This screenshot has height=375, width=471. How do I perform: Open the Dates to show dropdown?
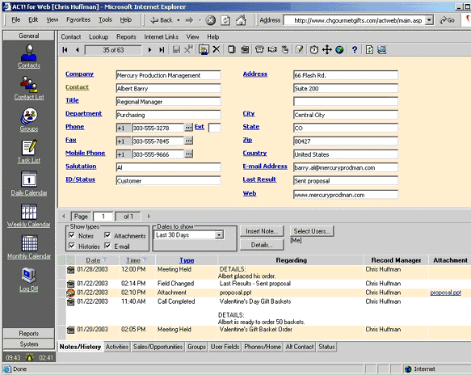219,235
